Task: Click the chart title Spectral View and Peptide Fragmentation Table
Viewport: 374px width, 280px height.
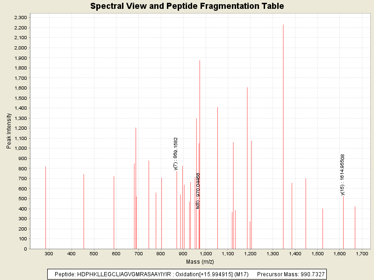Action: point(187,6)
